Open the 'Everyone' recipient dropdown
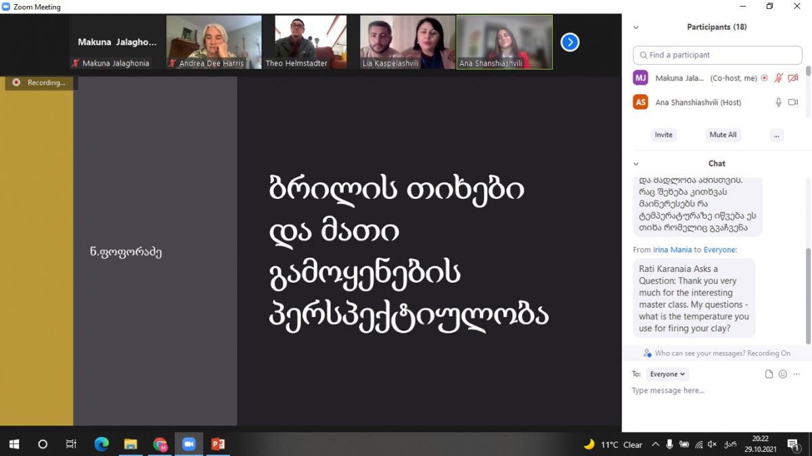 pyautogui.click(x=667, y=374)
